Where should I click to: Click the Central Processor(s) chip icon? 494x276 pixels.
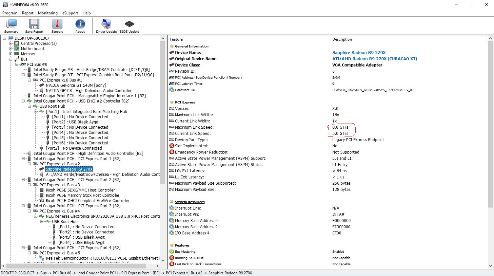click(17, 43)
